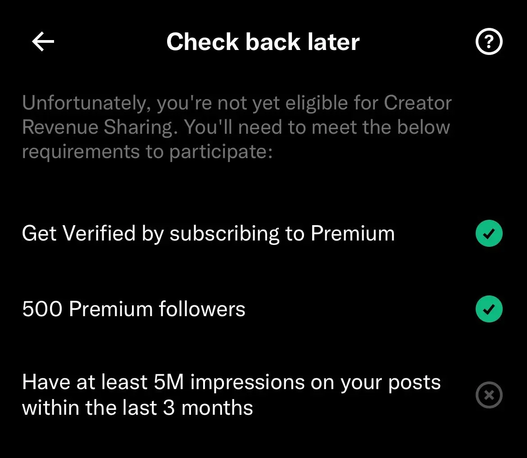This screenshot has width=527, height=458.
Task: Tap the words Get Verified
Action: coord(79,233)
